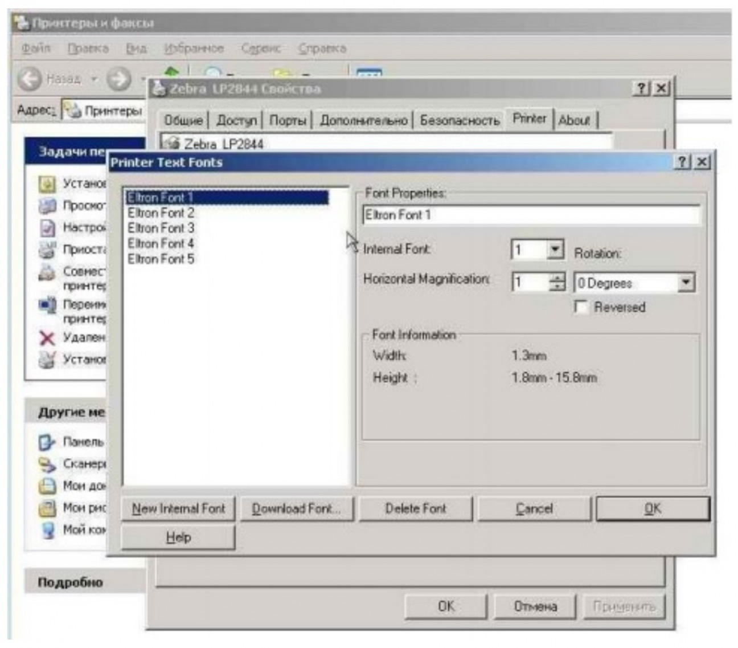Click the Download Font... button
Image resolution: width=738 pixels, height=648 pixels.
pyautogui.click(x=297, y=508)
